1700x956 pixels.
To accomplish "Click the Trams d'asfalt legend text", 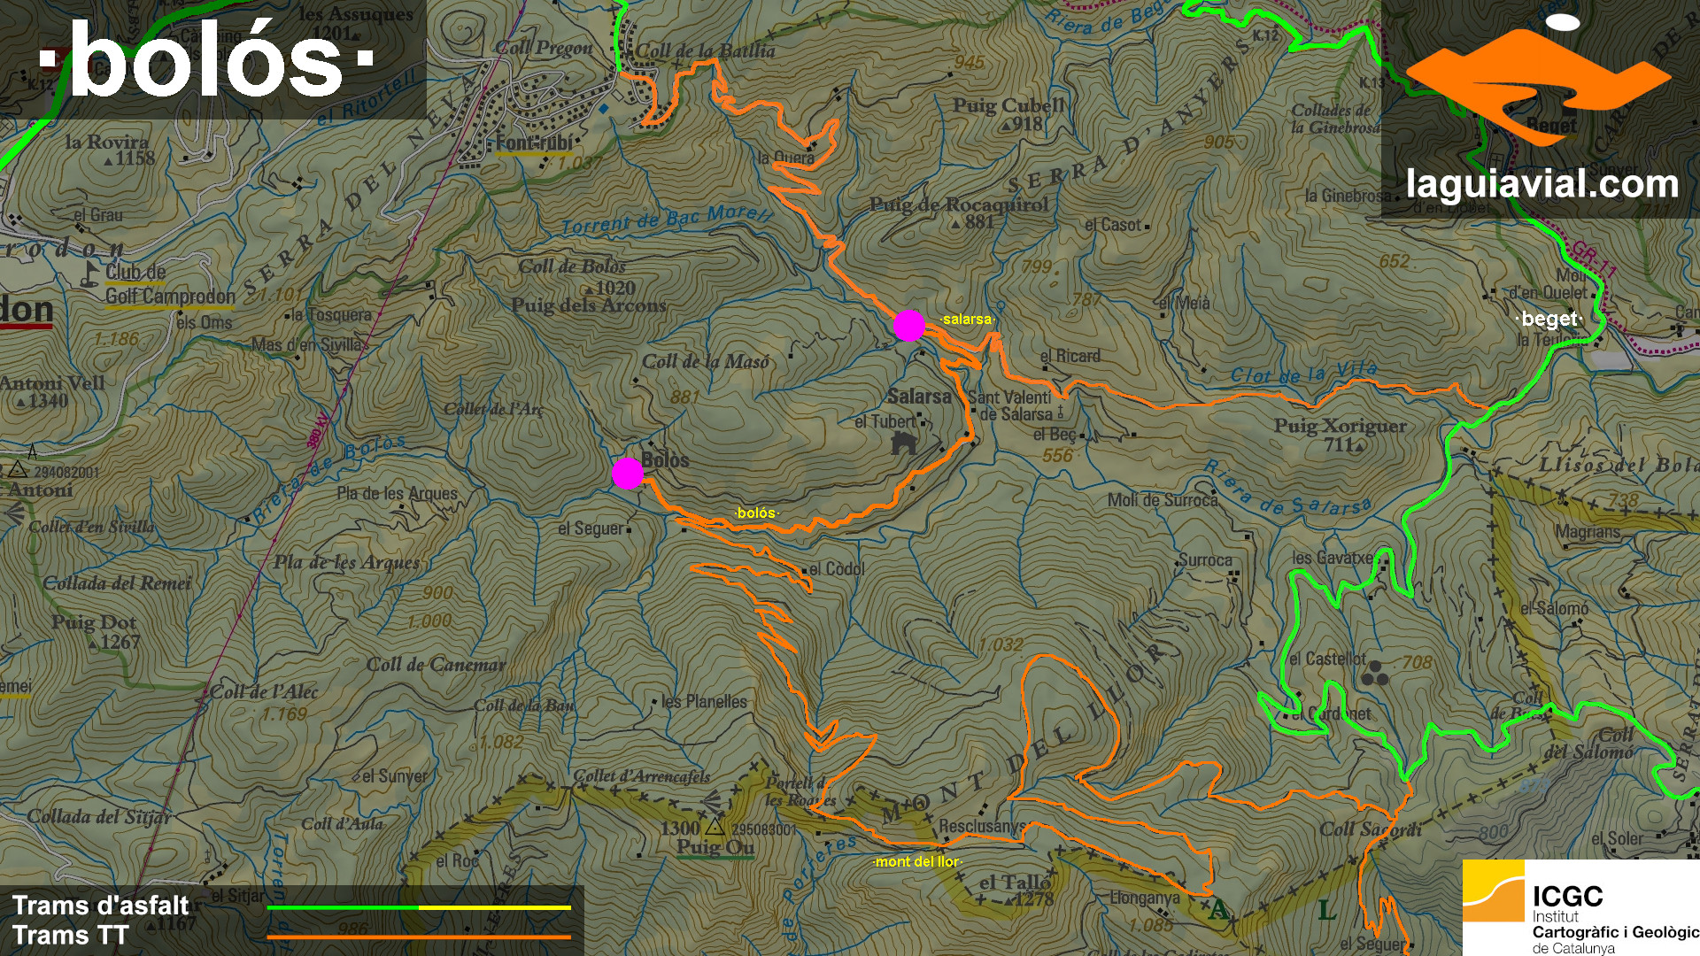I will pos(100,906).
